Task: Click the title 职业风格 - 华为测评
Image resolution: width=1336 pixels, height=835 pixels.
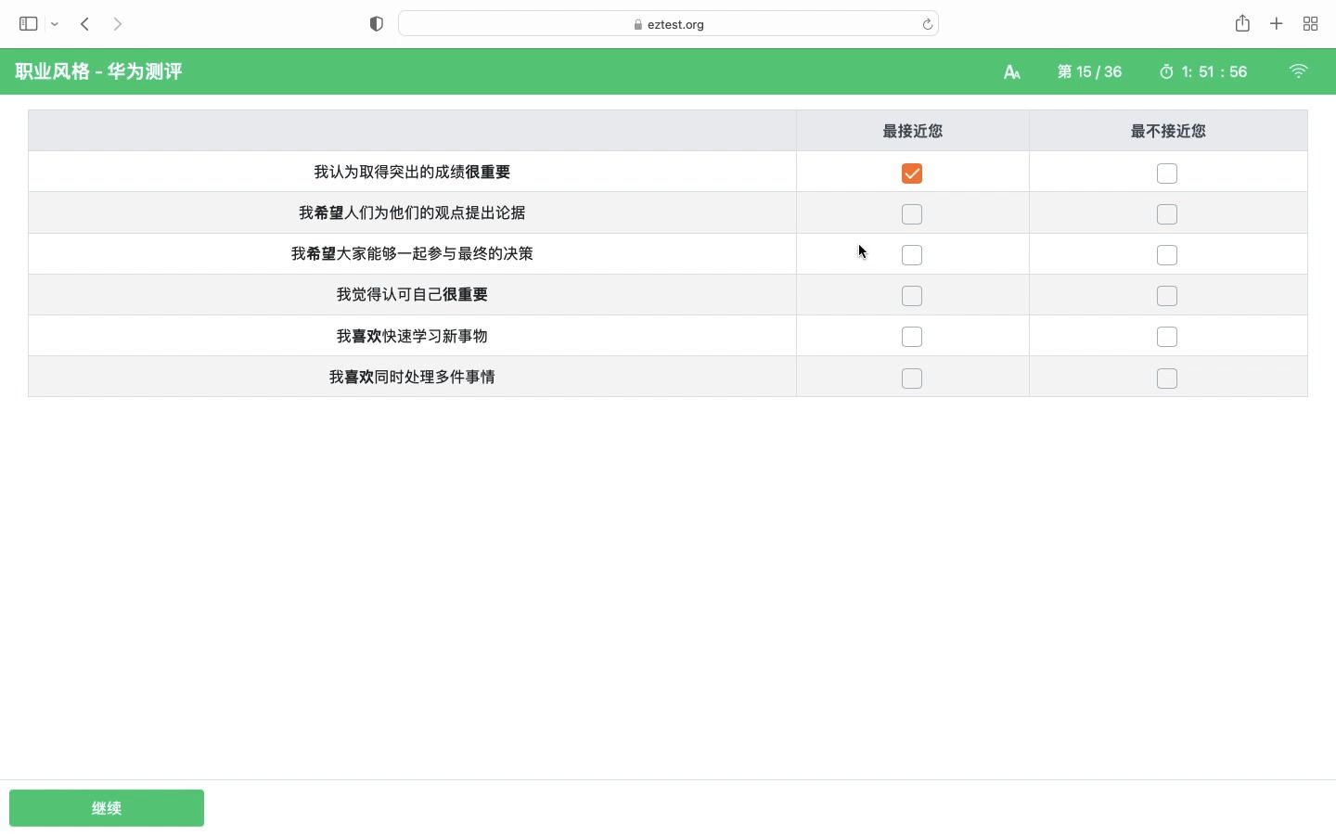Action: [98, 71]
